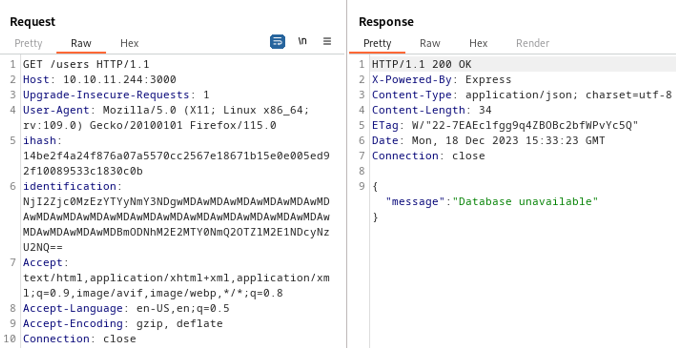Toggle show non-printable characters \n icon
Image resolution: width=676 pixels, height=348 pixels.
click(302, 41)
